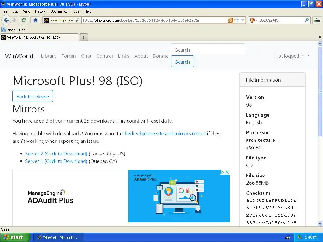323x242 pixels.
Task: Open the Tools menu
Action: point(76,11)
